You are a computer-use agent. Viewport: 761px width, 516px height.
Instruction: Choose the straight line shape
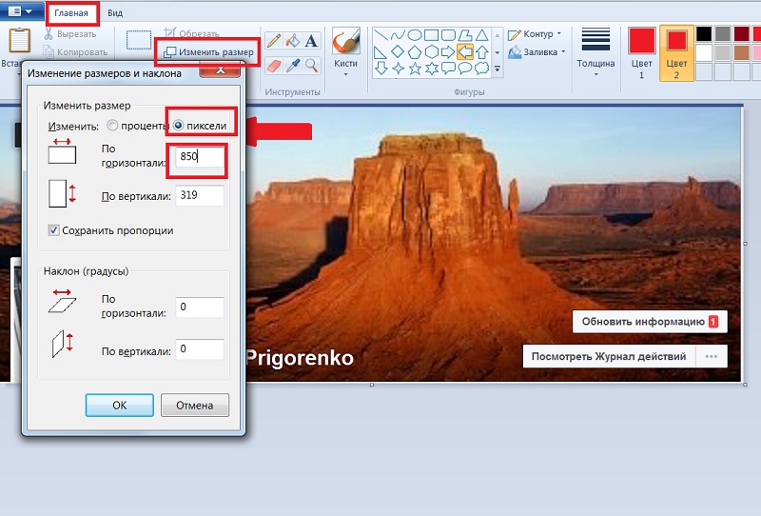tap(381, 35)
